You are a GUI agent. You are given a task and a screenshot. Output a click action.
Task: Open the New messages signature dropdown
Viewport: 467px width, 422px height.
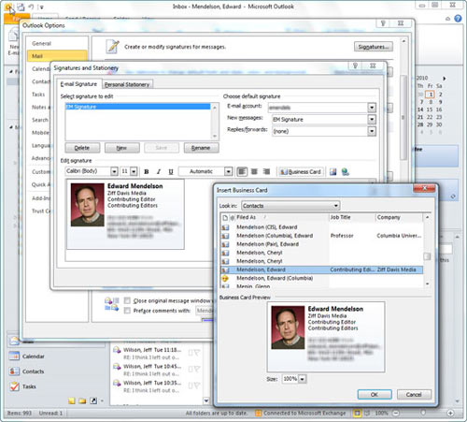(x=372, y=120)
